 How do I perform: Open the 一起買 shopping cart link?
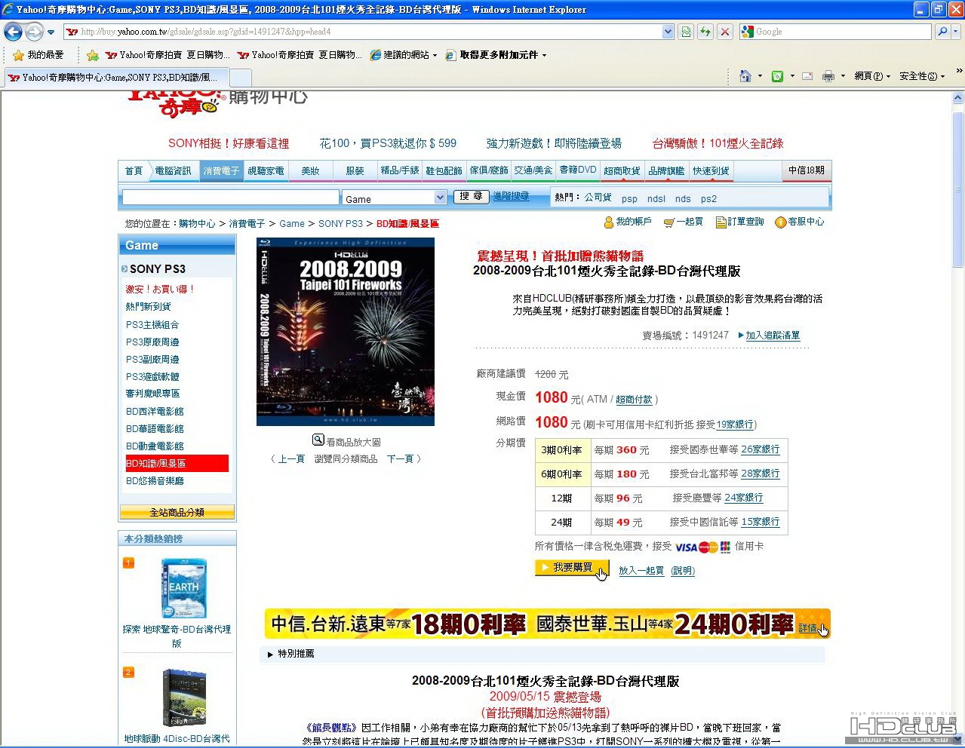pos(683,222)
